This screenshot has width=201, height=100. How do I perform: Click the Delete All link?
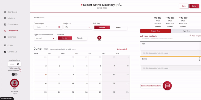(x=121, y=49)
